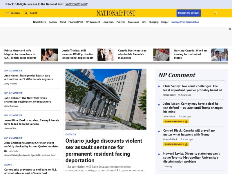
Task: Open NP Comment in navigation bar
Action: [x=93, y=22]
